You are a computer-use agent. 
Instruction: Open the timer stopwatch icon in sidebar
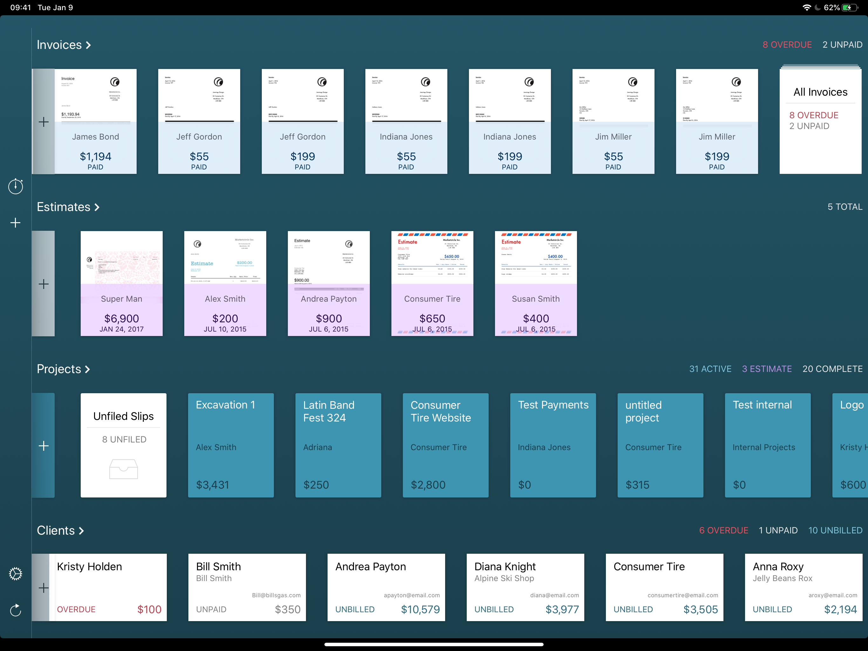(16, 186)
